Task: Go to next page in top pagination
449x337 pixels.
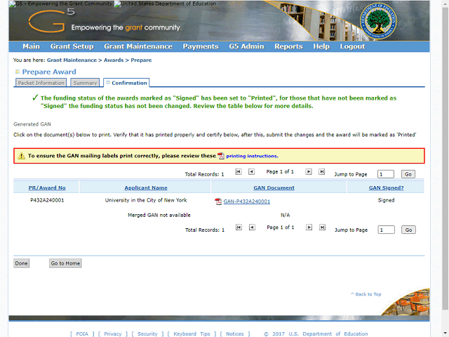Action: click(309, 171)
